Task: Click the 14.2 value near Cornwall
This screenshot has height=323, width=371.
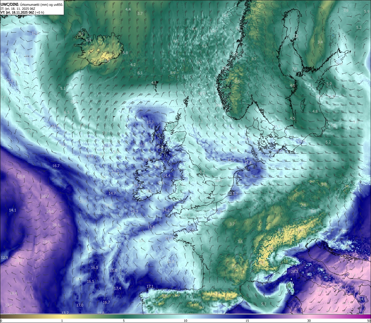Action: (x=166, y=210)
